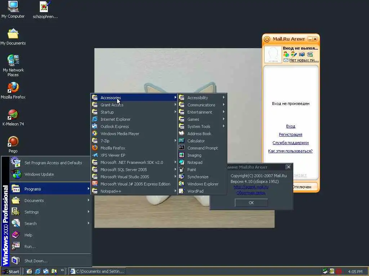Screen dimensions: 369x276
Task: Select the Mozilla Firefox desktop shortcut
Action: (x=13, y=91)
